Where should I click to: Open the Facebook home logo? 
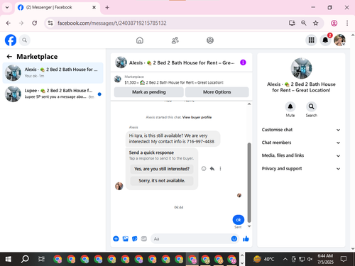pyautogui.click(x=11, y=40)
